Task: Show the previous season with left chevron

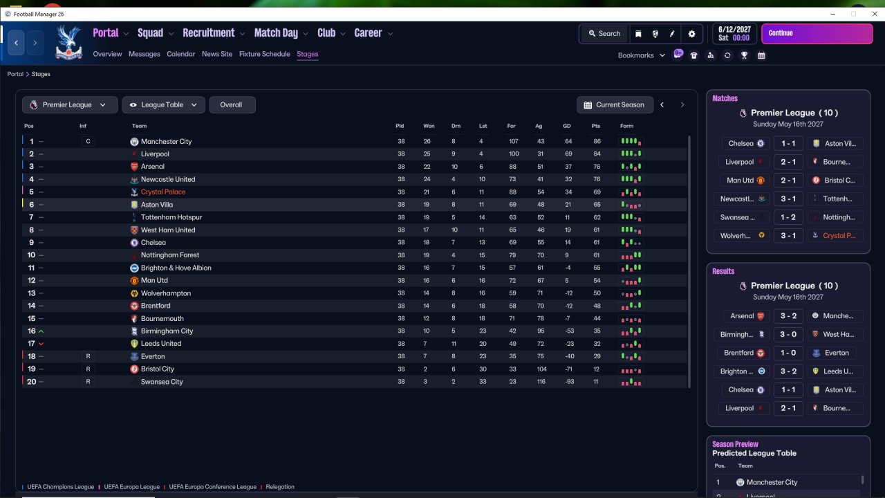Action: (x=662, y=105)
